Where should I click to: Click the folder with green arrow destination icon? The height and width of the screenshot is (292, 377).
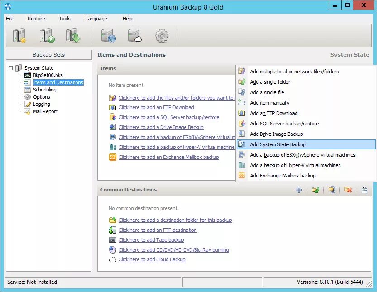(x=315, y=190)
